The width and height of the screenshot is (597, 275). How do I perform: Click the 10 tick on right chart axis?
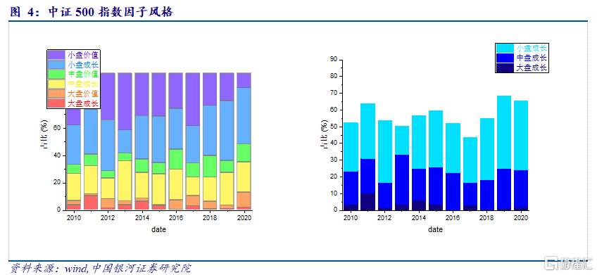(x=334, y=193)
